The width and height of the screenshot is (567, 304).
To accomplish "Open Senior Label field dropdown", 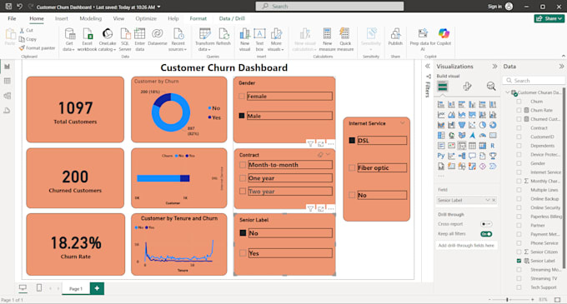I will coord(488,200).
